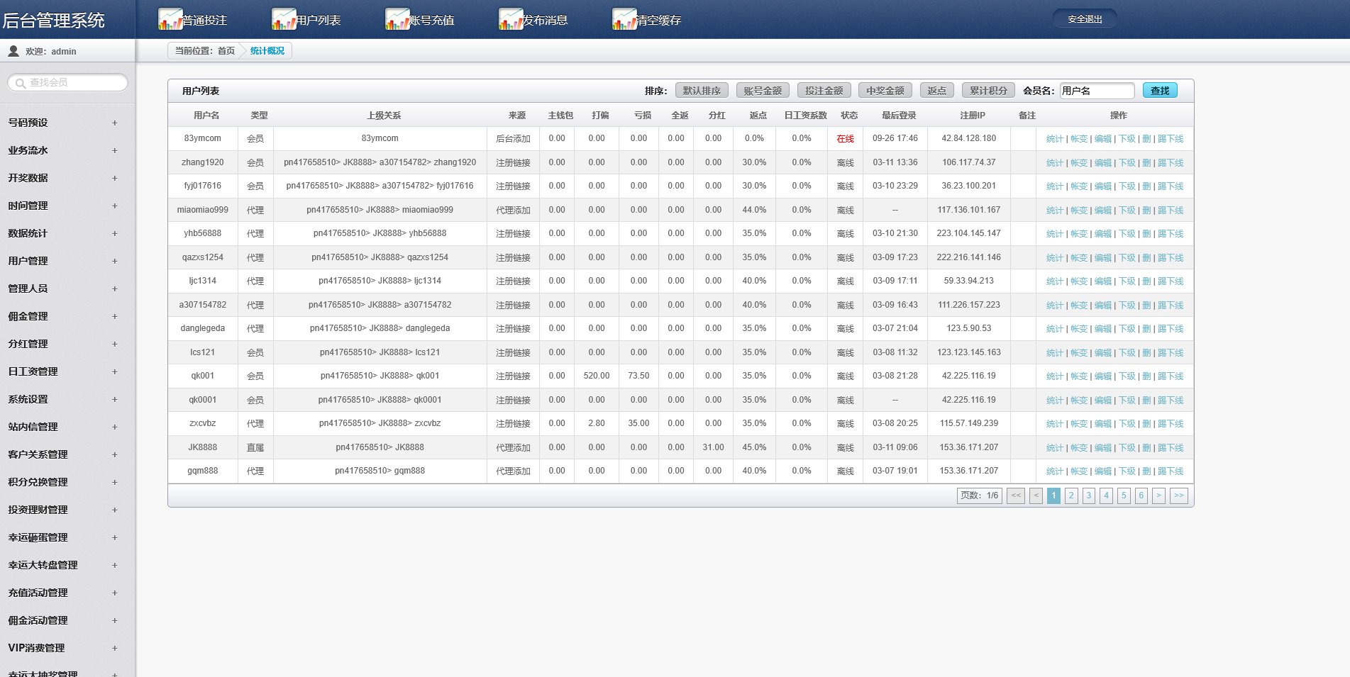Screen dimensions: 1350x677
Task: Click the 在线 status of 83ymcom
Action: [846, 139]
